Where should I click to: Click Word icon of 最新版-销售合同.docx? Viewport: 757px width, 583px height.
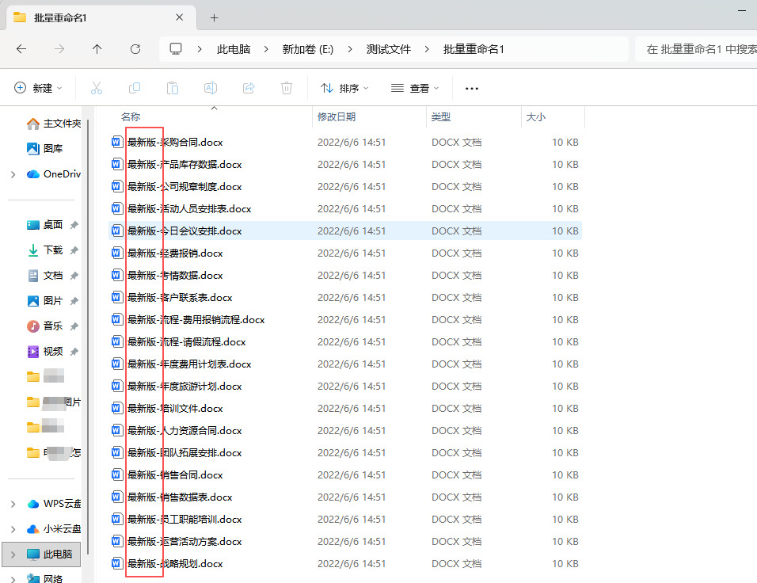pos(117,474)
